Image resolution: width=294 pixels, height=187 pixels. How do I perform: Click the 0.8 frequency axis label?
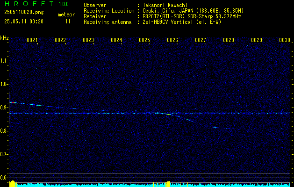(4, 131)
